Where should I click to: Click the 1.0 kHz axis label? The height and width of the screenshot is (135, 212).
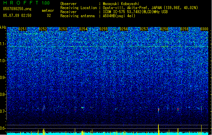click(x=3, y=61)
